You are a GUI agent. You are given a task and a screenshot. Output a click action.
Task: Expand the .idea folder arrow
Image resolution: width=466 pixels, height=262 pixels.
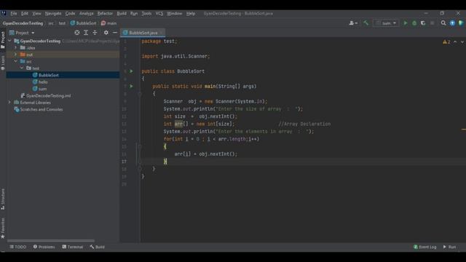16,47
